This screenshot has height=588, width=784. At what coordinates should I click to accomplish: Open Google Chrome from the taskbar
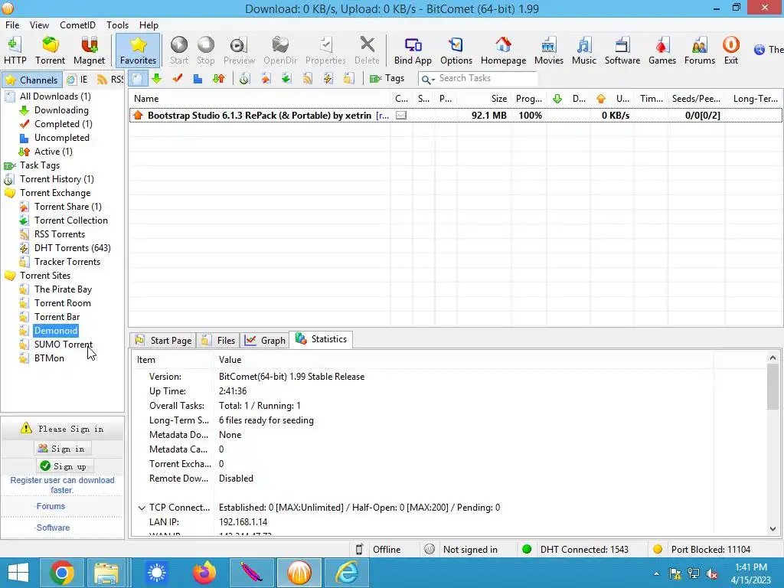[61, 573]
